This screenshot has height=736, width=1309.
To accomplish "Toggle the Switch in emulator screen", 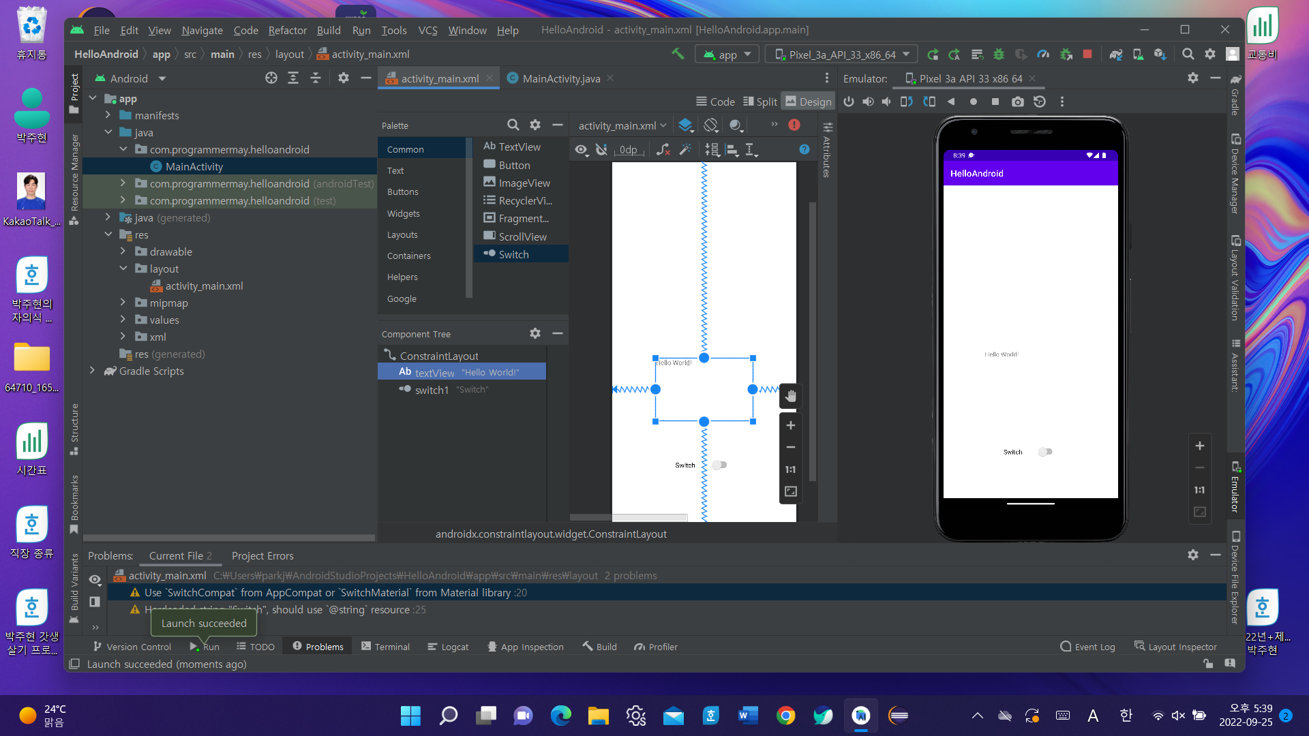I will [1045, 452].
